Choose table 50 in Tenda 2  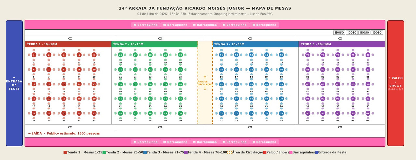[x=180, y=113]
